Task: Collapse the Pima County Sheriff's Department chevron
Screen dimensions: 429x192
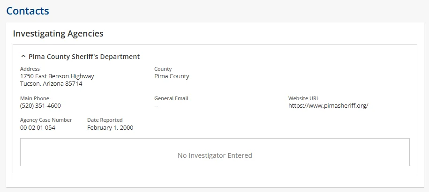Action: [x=23, y=57]
